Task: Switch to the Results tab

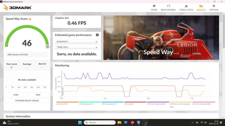Action: point(201,8)
